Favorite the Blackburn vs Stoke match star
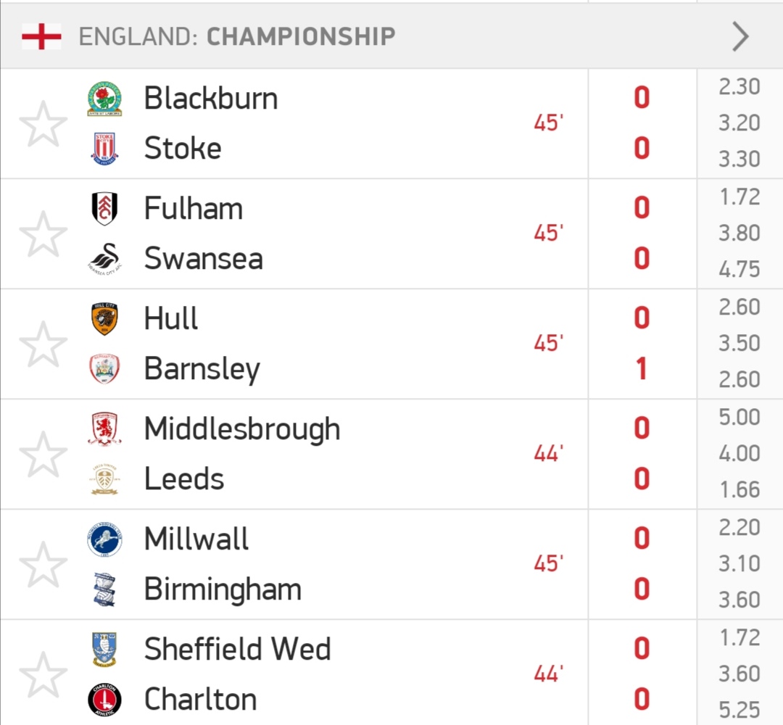Viewport: 783px width, 725px height. click(43, 124)
